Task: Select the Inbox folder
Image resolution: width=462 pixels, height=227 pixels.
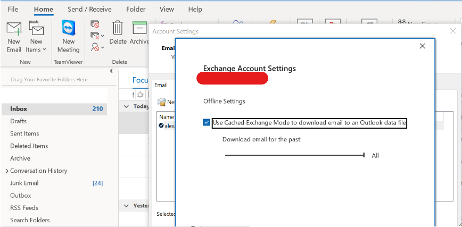Action: click(54, 109)
